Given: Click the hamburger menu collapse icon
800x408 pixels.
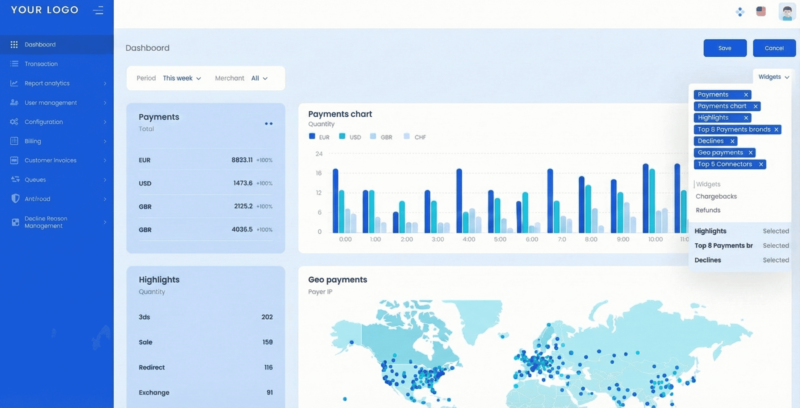Looking at the screenshot, I should (98, 10).
